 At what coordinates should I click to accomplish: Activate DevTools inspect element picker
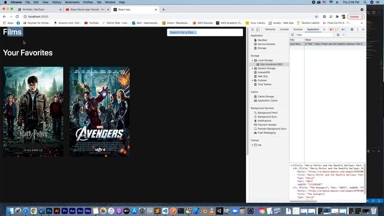pyautogui.click(x=253, y=29)
